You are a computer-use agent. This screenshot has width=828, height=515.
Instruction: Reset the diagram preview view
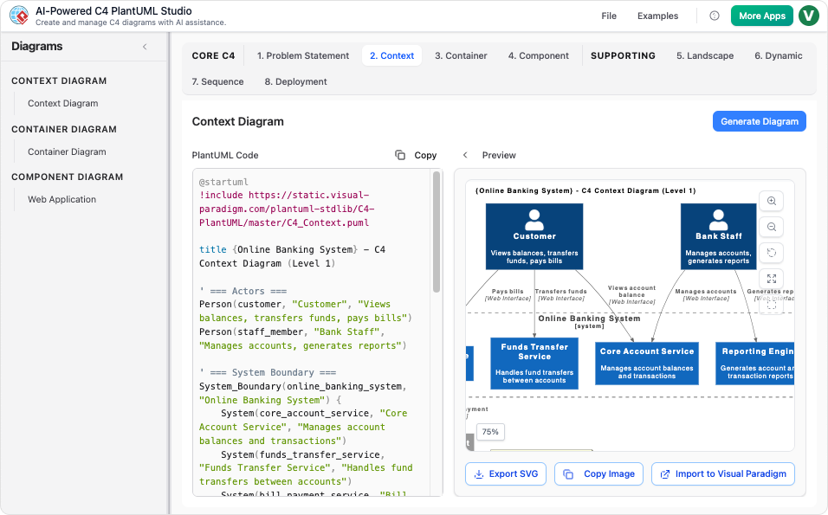(771, 253)
